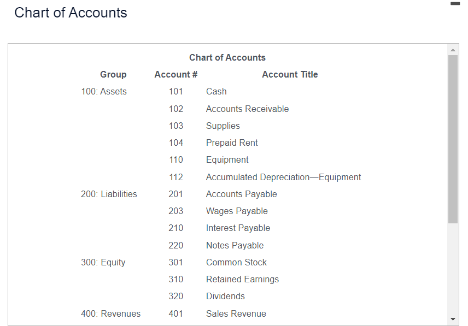The width and height of the screenshot is (468, 326).
Task: Select the Sales Revenue account
Action: 236,313
